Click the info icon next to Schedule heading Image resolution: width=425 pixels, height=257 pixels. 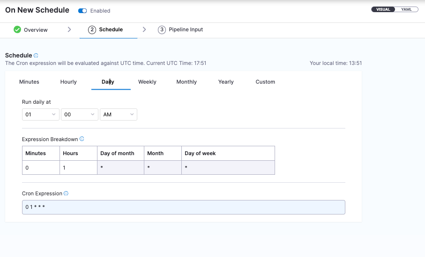click(x=36, y=56)
